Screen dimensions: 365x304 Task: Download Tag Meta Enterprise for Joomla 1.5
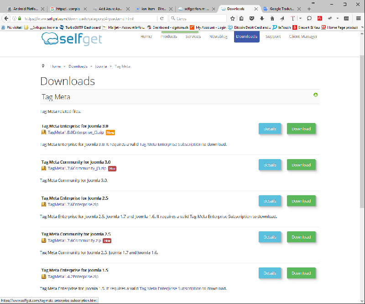pos(301,273)
